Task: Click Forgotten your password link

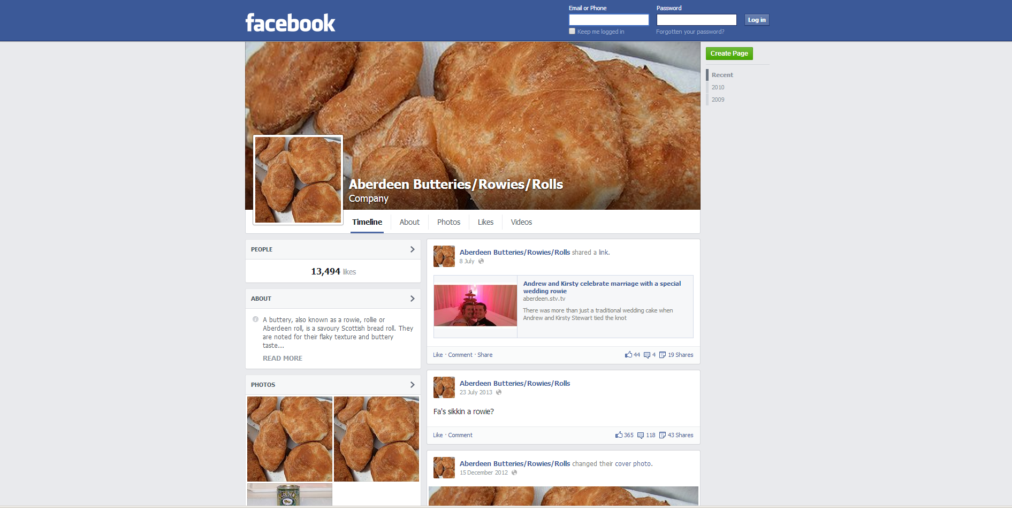Action: coord(690,32)
